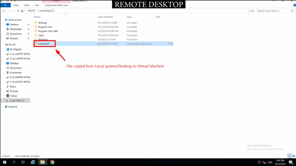The image size is (296, 166).
Task: Open the File ribbon tab
Action: (5, 5)
